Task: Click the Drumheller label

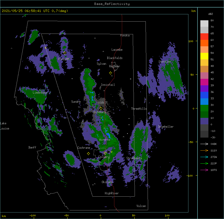Action: 166,127
